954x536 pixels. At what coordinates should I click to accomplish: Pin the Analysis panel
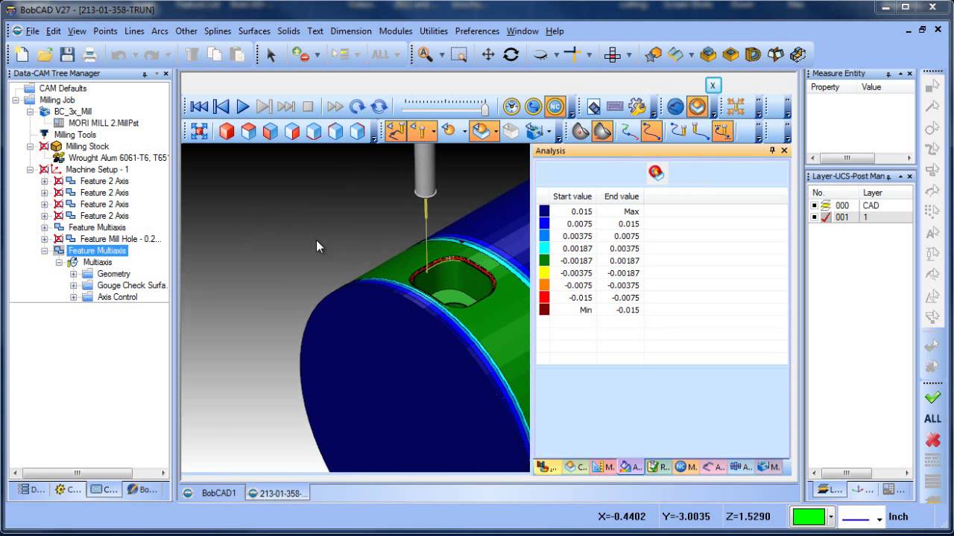click(772, 150)
